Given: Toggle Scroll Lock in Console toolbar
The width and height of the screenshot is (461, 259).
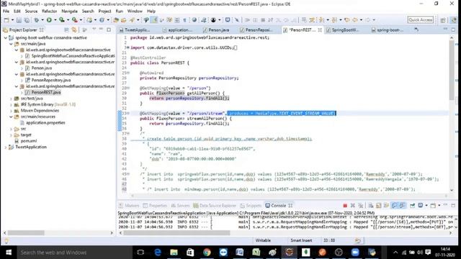Looking at the screenshot, I should (379, 206).
